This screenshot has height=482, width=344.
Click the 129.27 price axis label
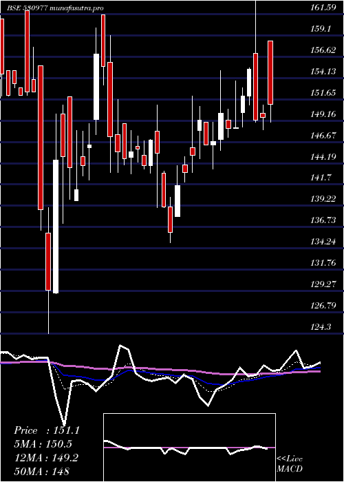(323, 284)
